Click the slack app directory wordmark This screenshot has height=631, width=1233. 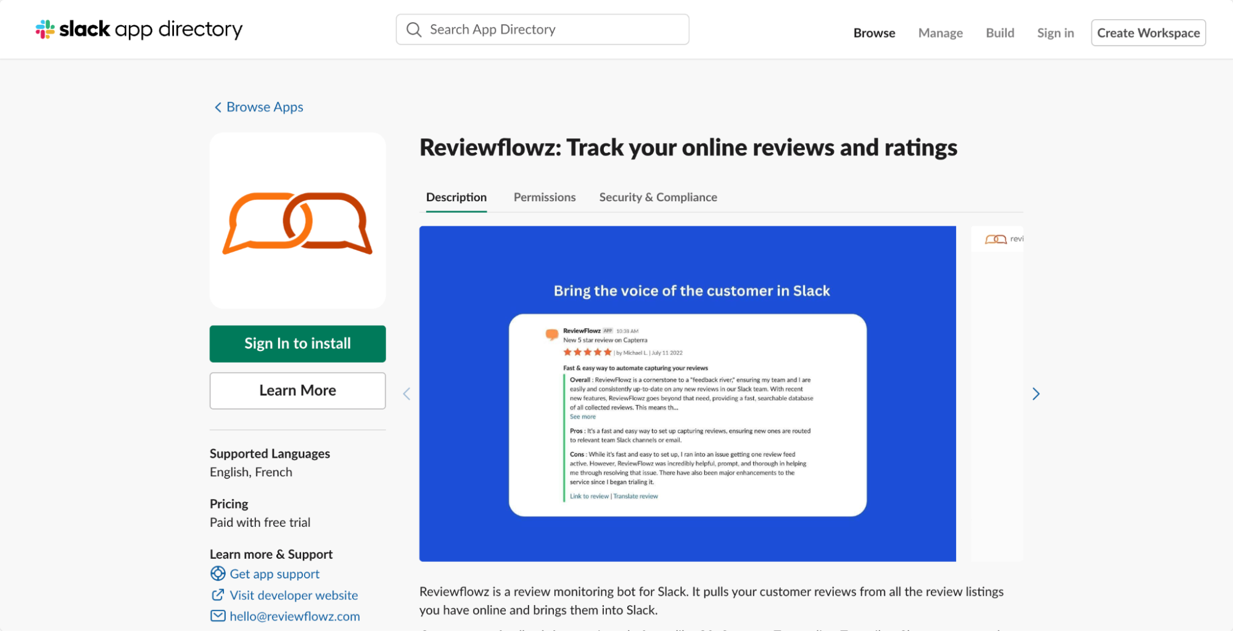(151, 29)
